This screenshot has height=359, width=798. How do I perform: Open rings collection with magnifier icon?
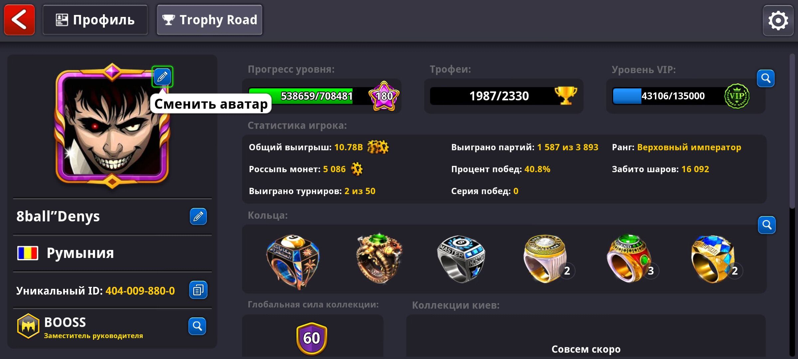click(767, 225)
